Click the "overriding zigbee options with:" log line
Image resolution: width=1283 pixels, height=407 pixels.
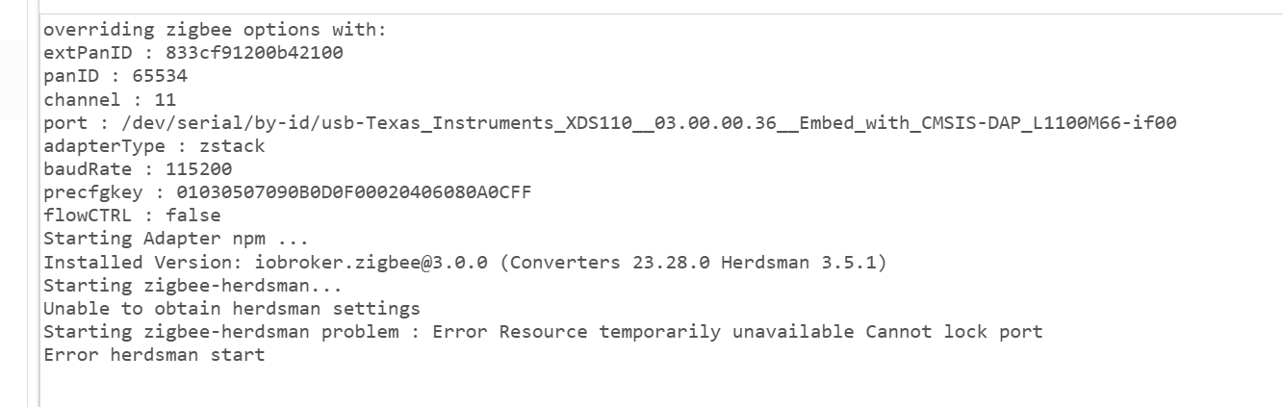(x=215, y=30)
